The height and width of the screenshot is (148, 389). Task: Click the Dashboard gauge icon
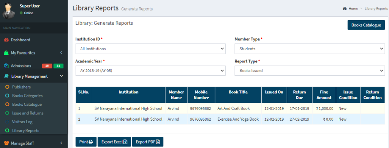click(6, 40)
